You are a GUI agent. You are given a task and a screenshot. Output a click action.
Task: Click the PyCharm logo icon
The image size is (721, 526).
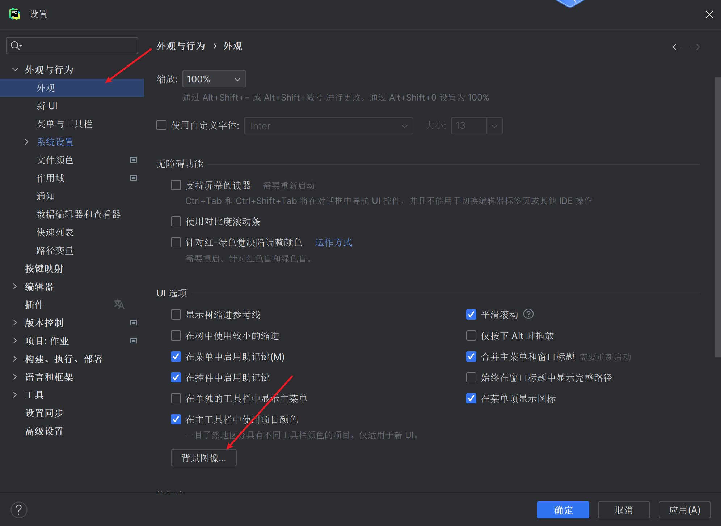click(x=14, y=14)
